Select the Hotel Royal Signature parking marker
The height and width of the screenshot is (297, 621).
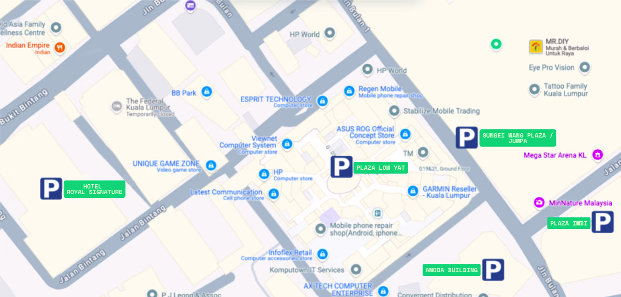(x=51, y=188)
